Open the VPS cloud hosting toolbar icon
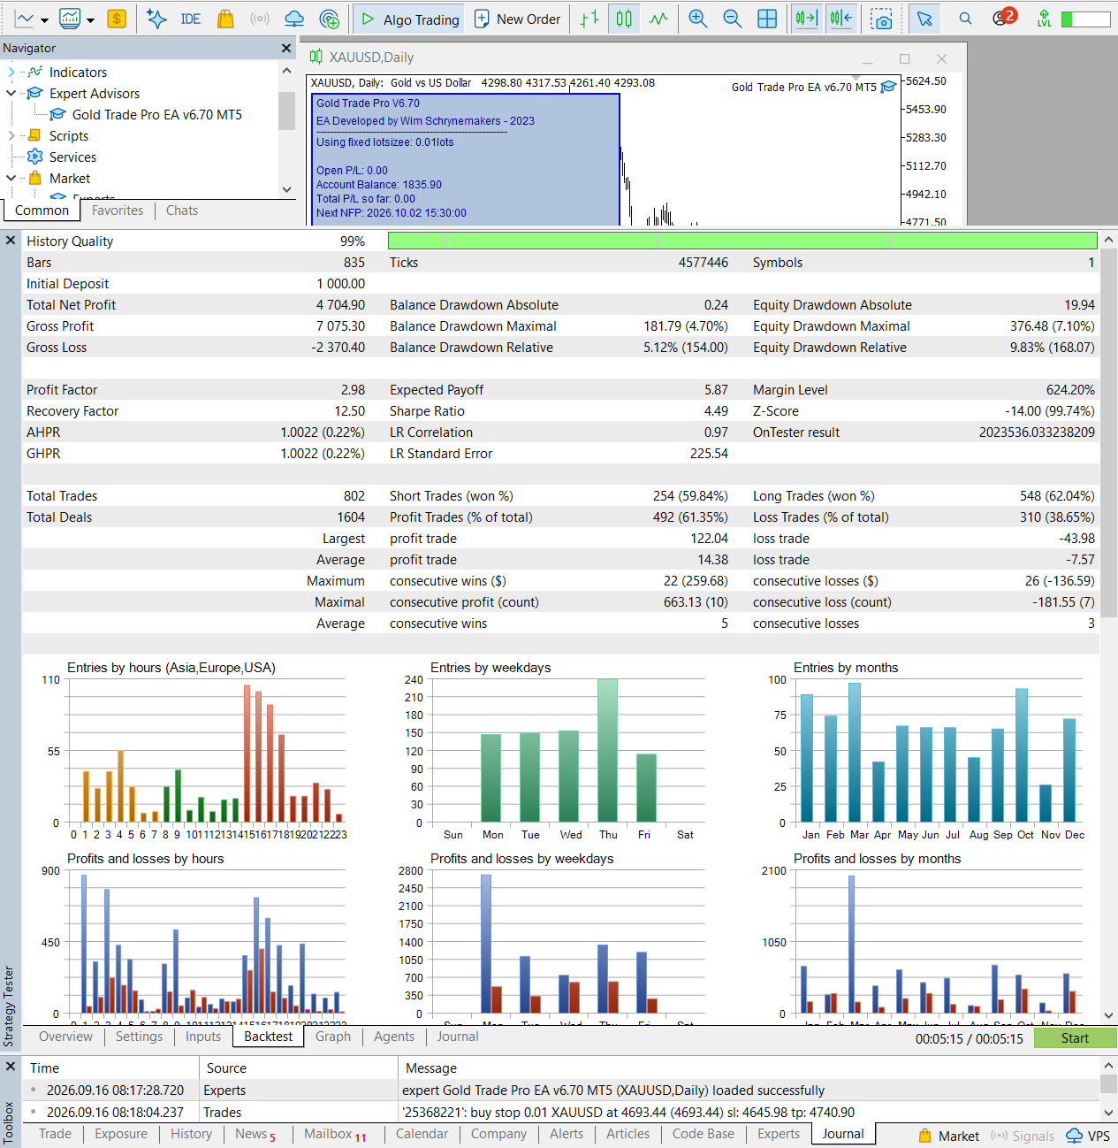Viewport: 1118px width, 1148px height. (294, 19)
